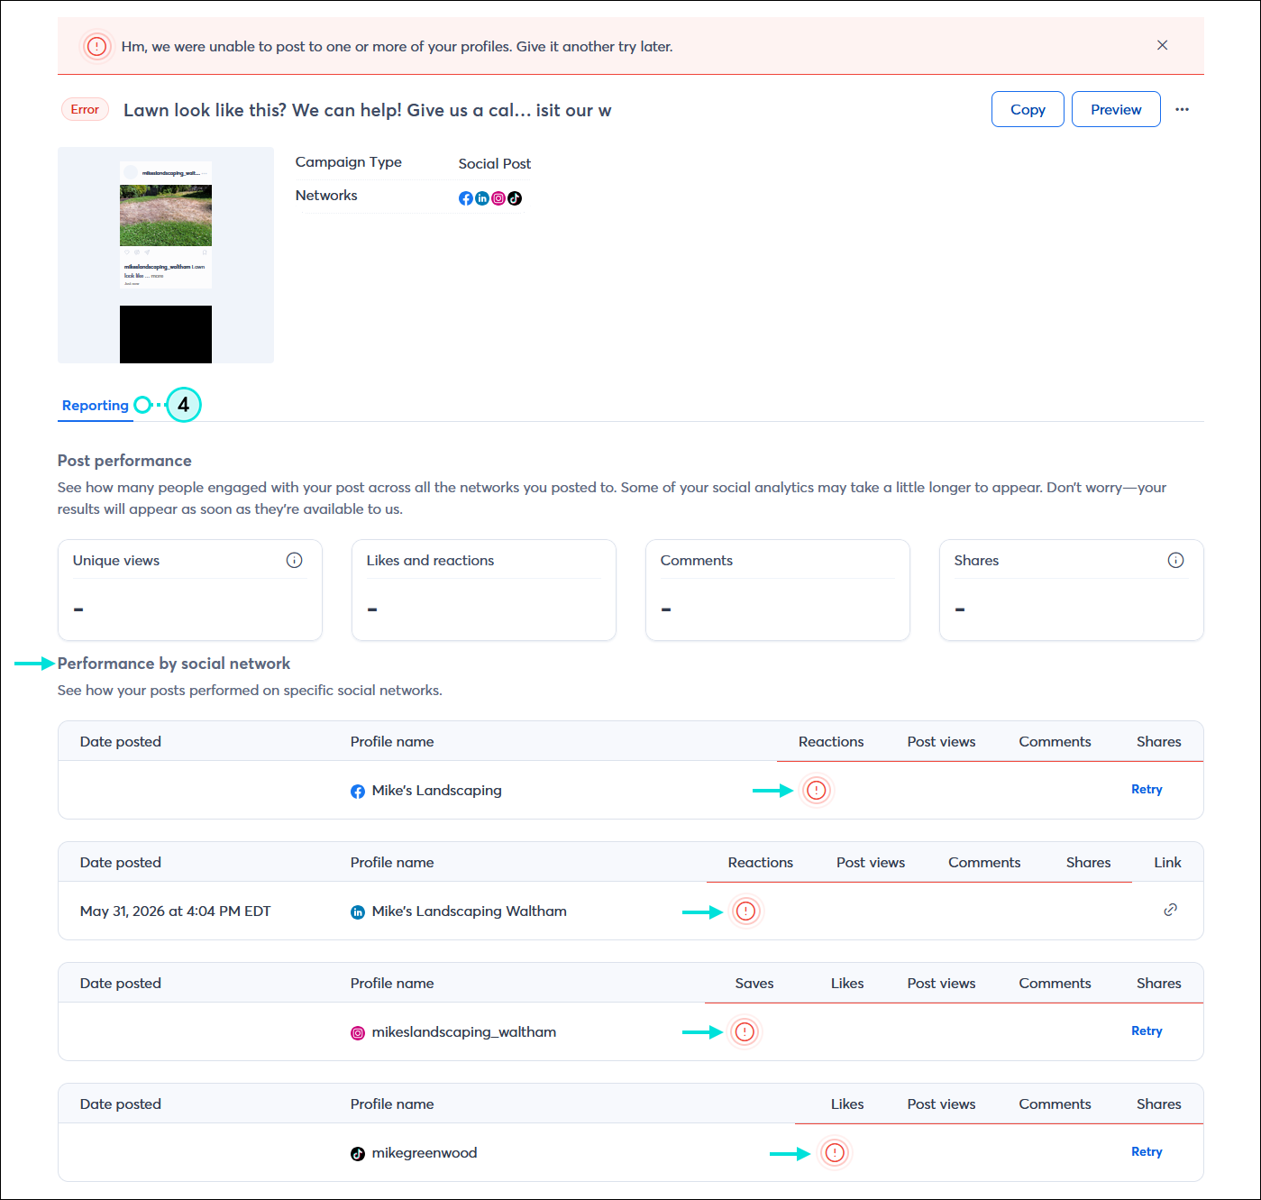Click the 'Post performance' heading
This screenshot has height=1200, width=1261.
click(x=124, y=461)
